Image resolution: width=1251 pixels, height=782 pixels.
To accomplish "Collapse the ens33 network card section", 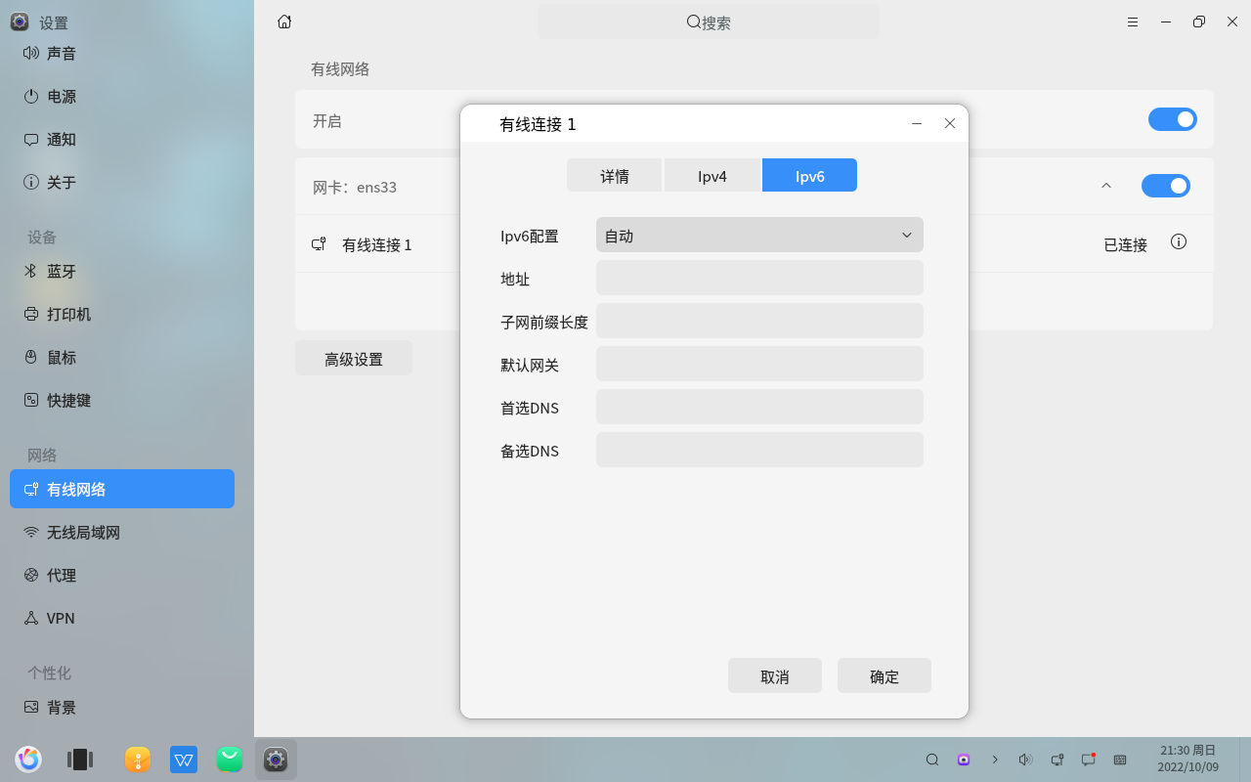I will [1106, 186].
